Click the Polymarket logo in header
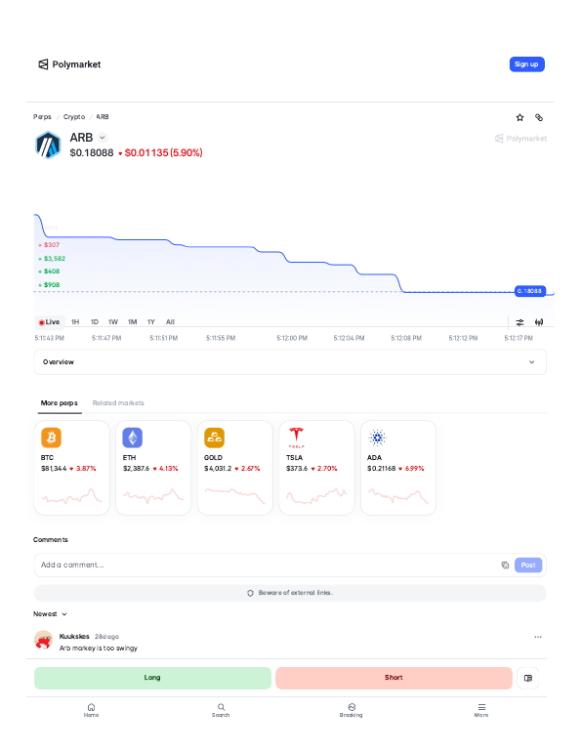 click(69, 64)
